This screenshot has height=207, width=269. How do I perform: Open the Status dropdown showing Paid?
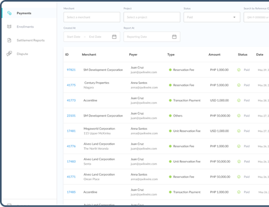click(x=212, y=17)
